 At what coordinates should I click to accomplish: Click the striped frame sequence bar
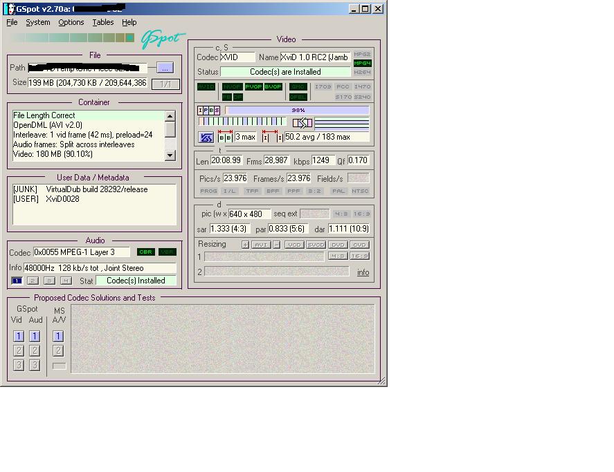coord(242,121)
